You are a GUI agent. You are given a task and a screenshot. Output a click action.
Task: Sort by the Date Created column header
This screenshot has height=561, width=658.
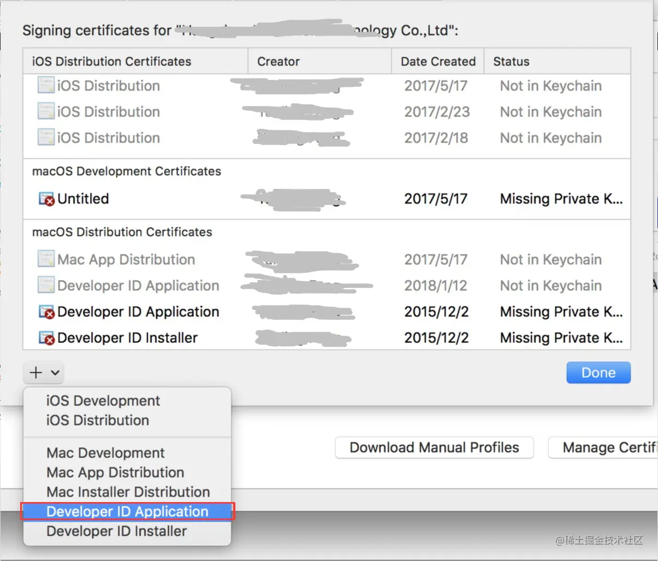click(438, 61)
